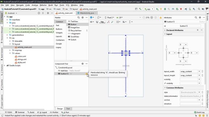Open the Event Log
Image resolution: width=209 pixels, height=117 pixels.
[199, 112]
